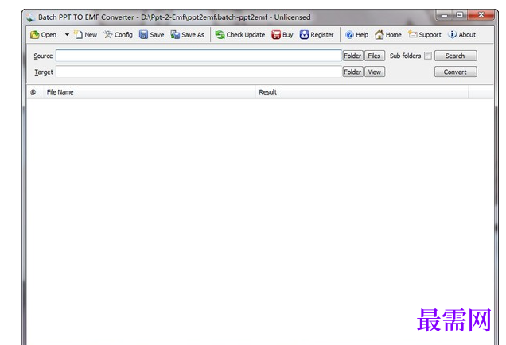Add source files with Files button
The image size is (506, 345).
pos(375,56)
